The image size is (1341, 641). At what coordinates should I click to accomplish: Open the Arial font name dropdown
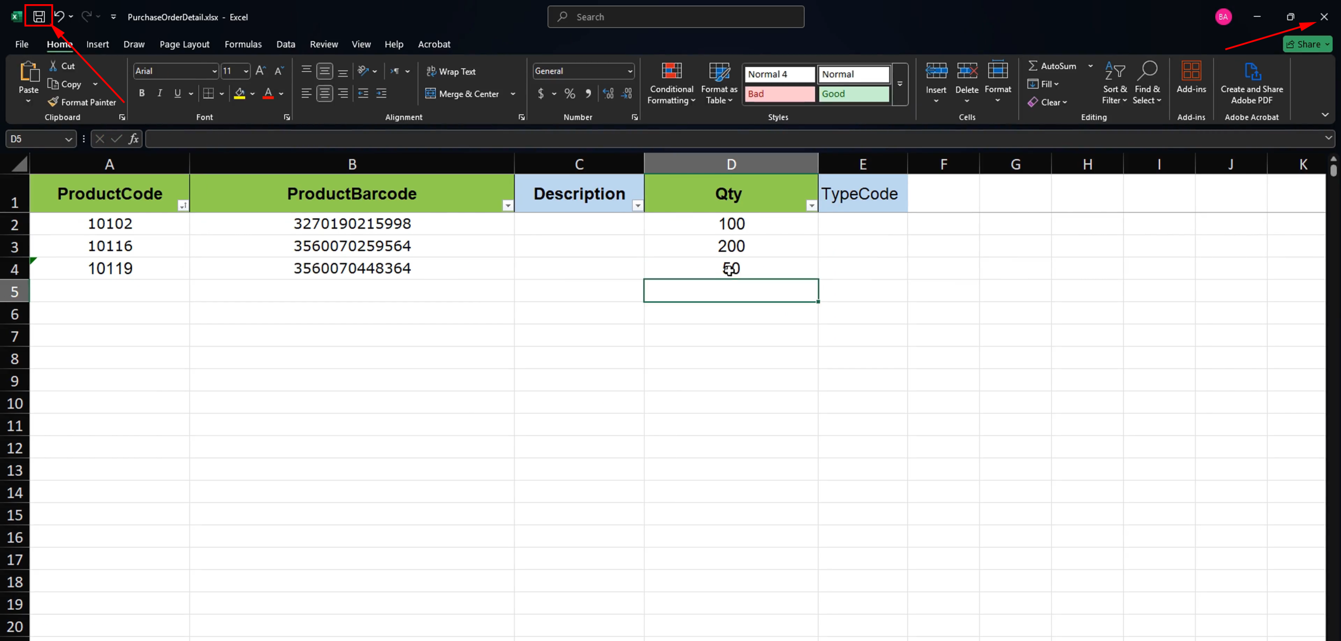coord(214,71)
